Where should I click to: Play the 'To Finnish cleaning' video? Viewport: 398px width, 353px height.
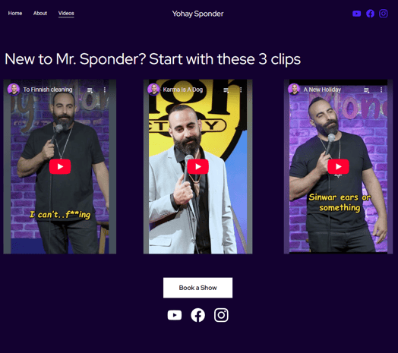[60, 166]
